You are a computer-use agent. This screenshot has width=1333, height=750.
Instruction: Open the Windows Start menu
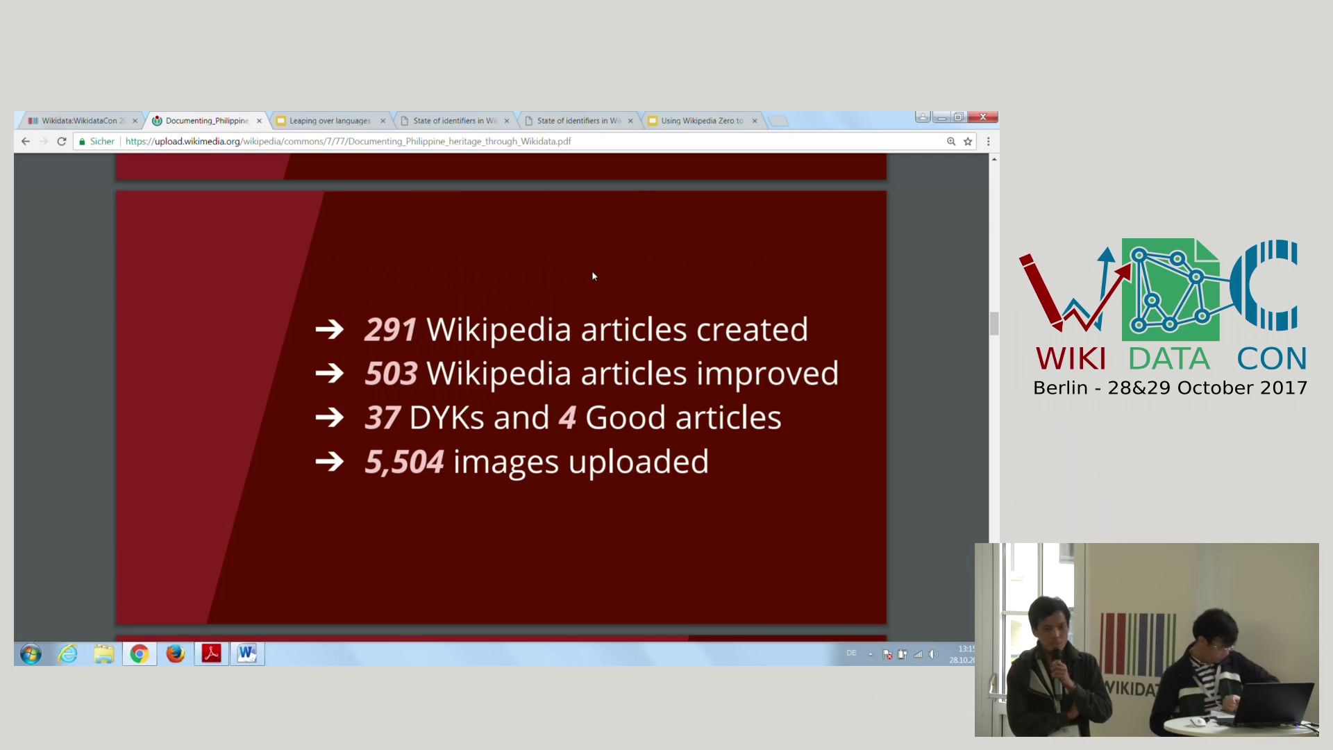pyautogui.click(x=31, y=654)
